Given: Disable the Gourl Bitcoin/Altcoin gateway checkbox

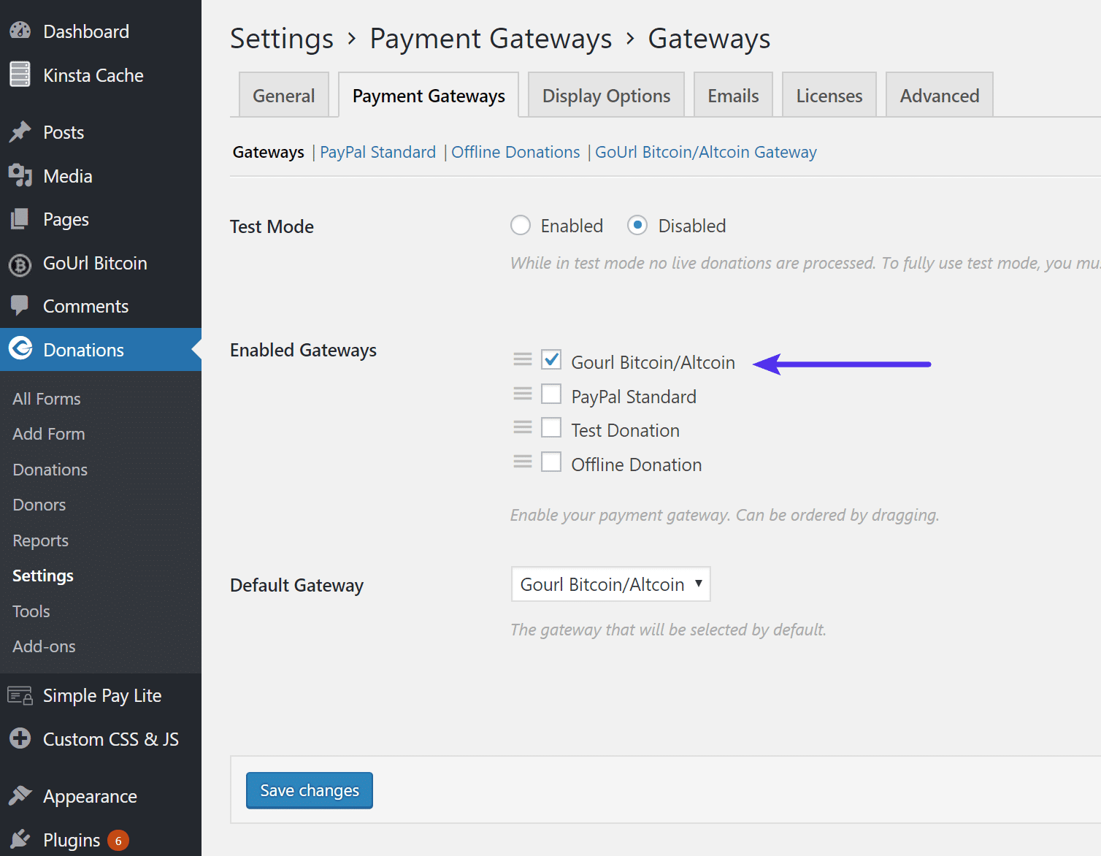Looking at the screenshot, I should pyautogui.click(x=551, y=359).
